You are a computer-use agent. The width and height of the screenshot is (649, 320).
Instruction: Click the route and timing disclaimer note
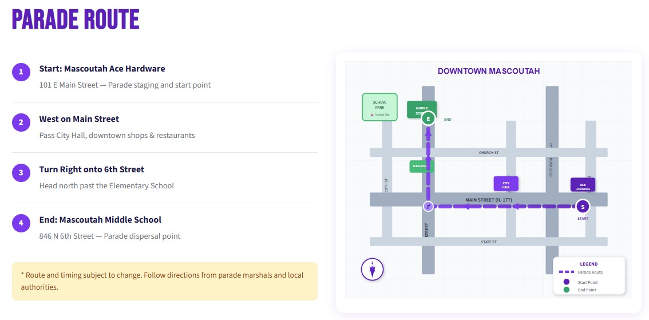pos(165,281)
